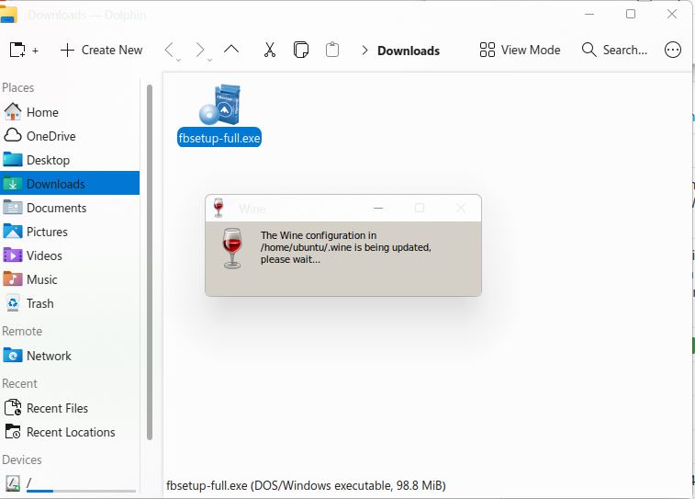Image resolution: width=695 pixels, height=499 pixels.
Task: Click the Dolphin folder icon in title bar
Action: coord(8,13)
